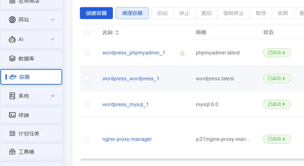The height and width of the screenshot is (166, 304).
Task: Click the layers icon beside 数据库
Action: point(12,59)
